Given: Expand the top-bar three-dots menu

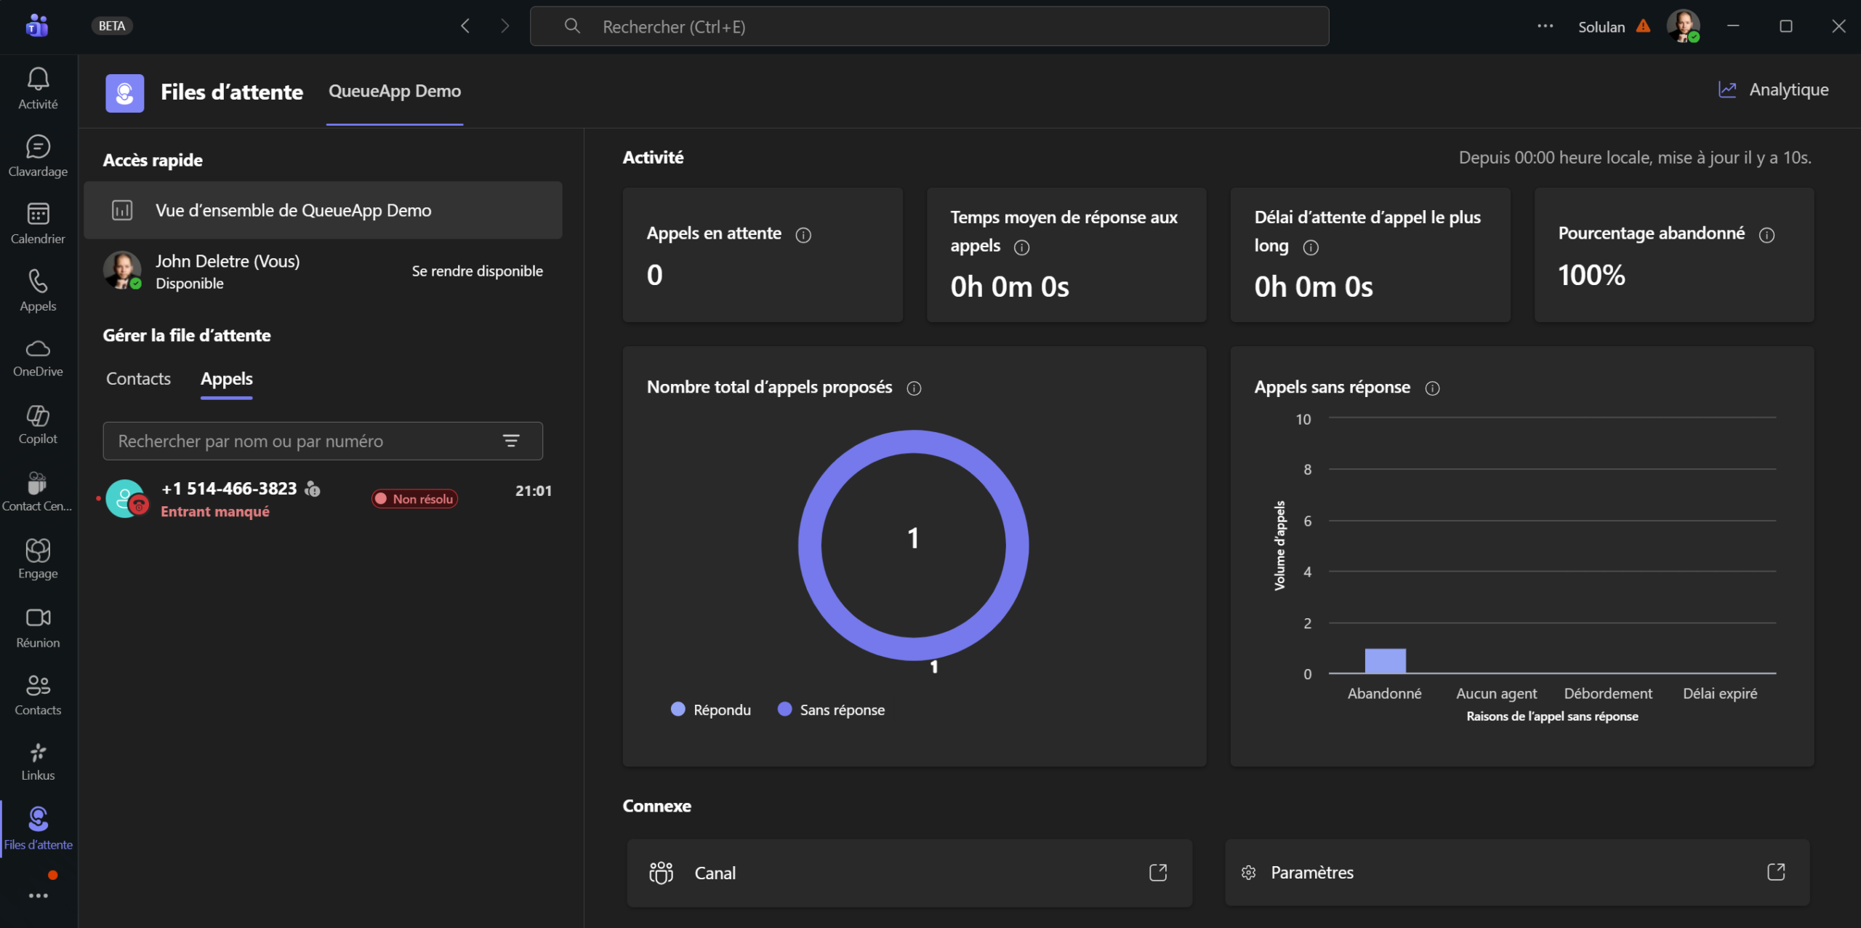Looking at the screenshot, I should point(1545,26).
